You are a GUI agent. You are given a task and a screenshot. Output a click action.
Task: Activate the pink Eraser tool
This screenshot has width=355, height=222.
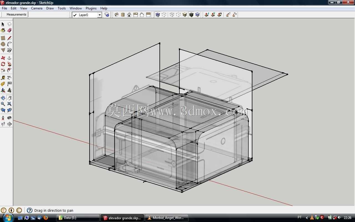(x=9, y=30)
